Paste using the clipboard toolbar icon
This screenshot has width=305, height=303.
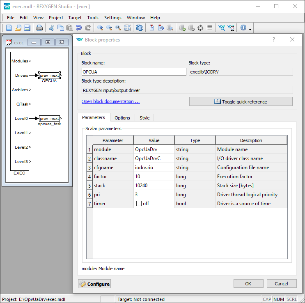pyautogui.click(x=70, y=28)
